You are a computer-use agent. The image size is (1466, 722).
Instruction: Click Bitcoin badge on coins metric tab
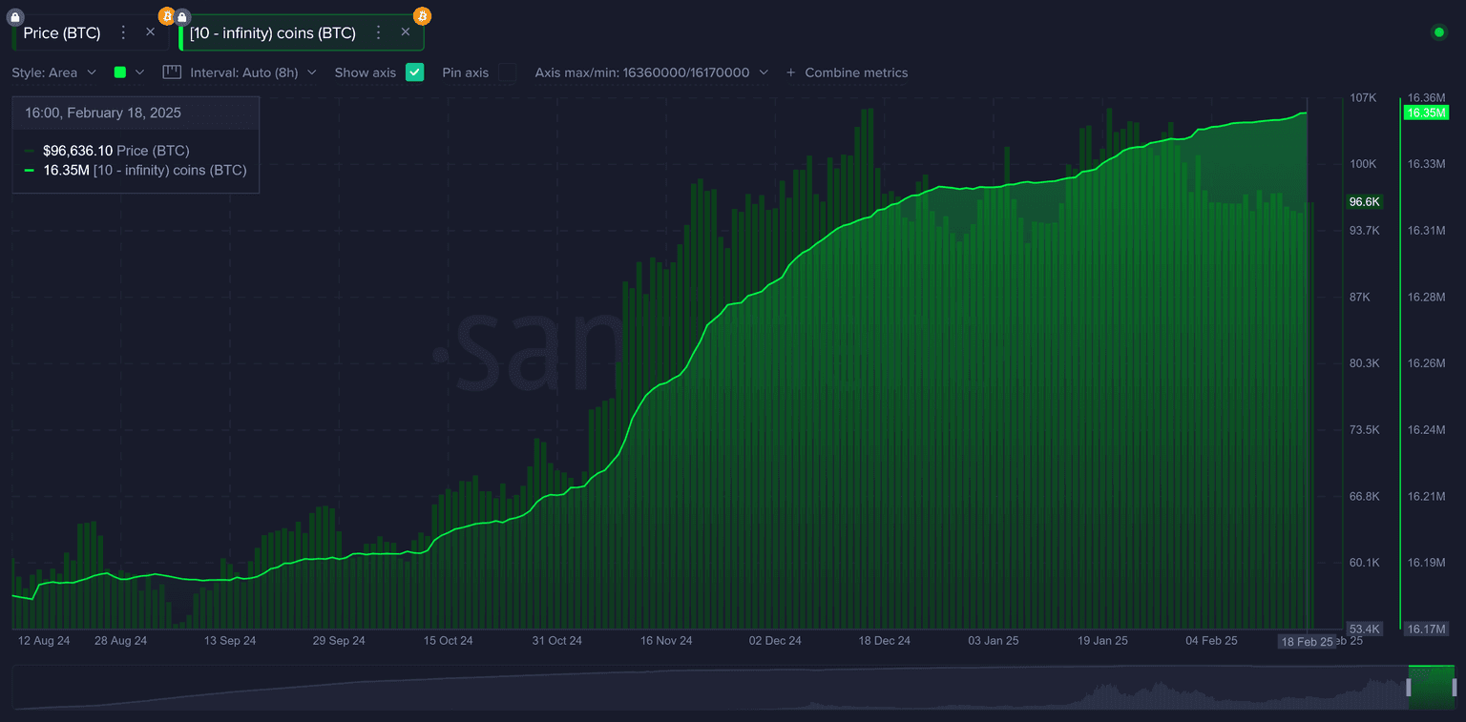click(422, 16)
